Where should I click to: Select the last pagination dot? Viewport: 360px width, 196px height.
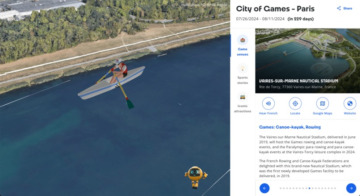point(335,188)
